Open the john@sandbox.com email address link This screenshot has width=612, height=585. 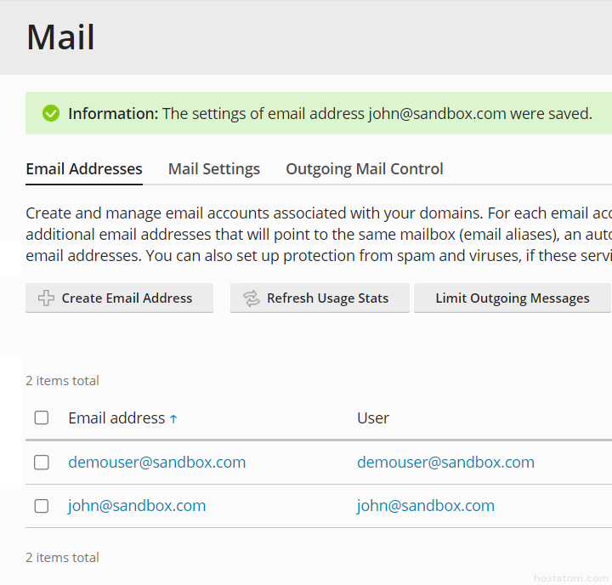pyautogui.click(x=137, y=506)
